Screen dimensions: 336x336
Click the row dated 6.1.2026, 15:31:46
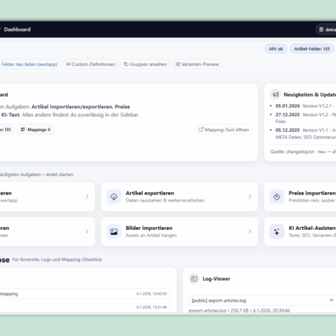85,307
